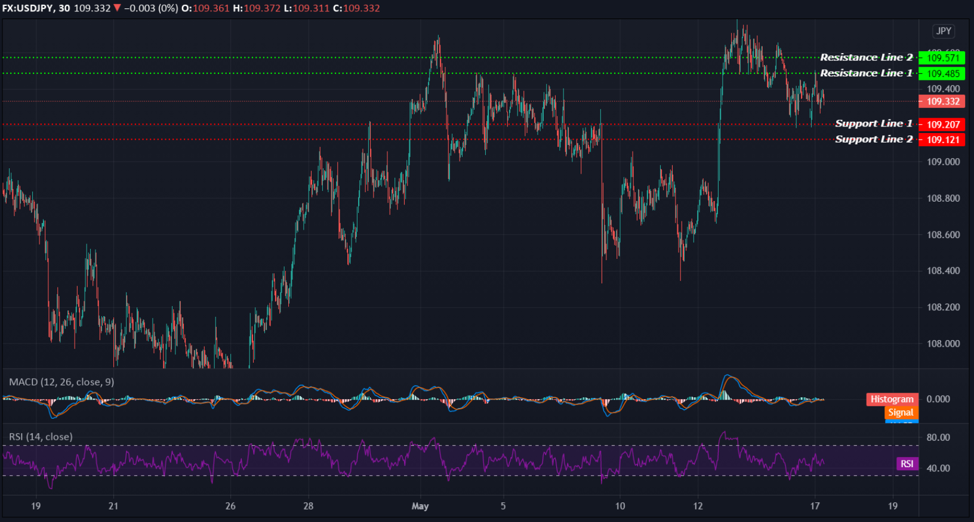The width and height of the screenshot is (974, 522).
Task: Click the 30 timeframe interval in the header
Action: pyautogui.click(x=64, y=8)
